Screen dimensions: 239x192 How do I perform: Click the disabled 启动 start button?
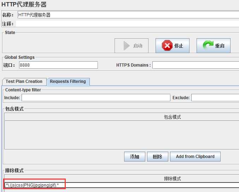(x=132, y=46)
